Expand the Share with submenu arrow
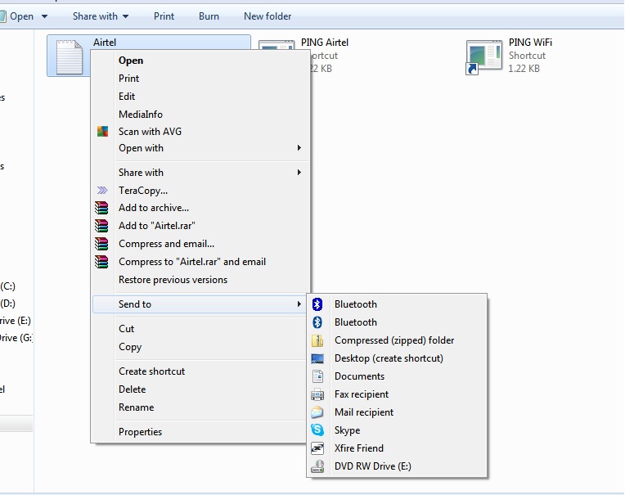 tap(299, 173)
